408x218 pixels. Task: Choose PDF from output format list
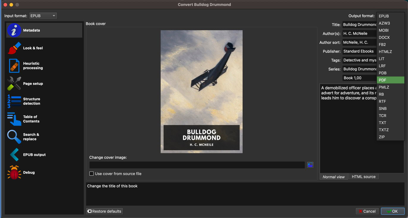pos(390,80)
